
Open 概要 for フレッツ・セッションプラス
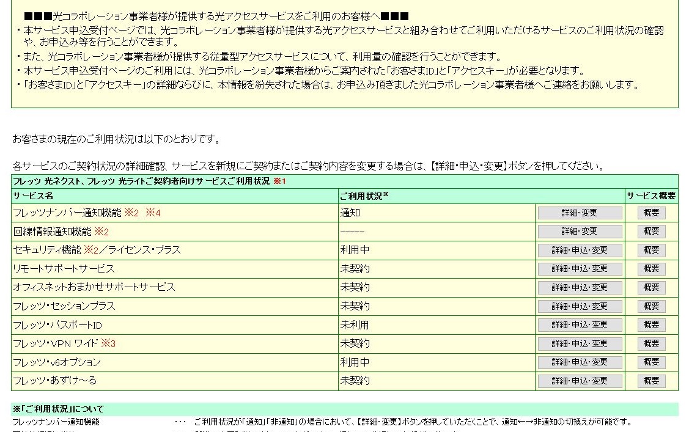(651, 306)
